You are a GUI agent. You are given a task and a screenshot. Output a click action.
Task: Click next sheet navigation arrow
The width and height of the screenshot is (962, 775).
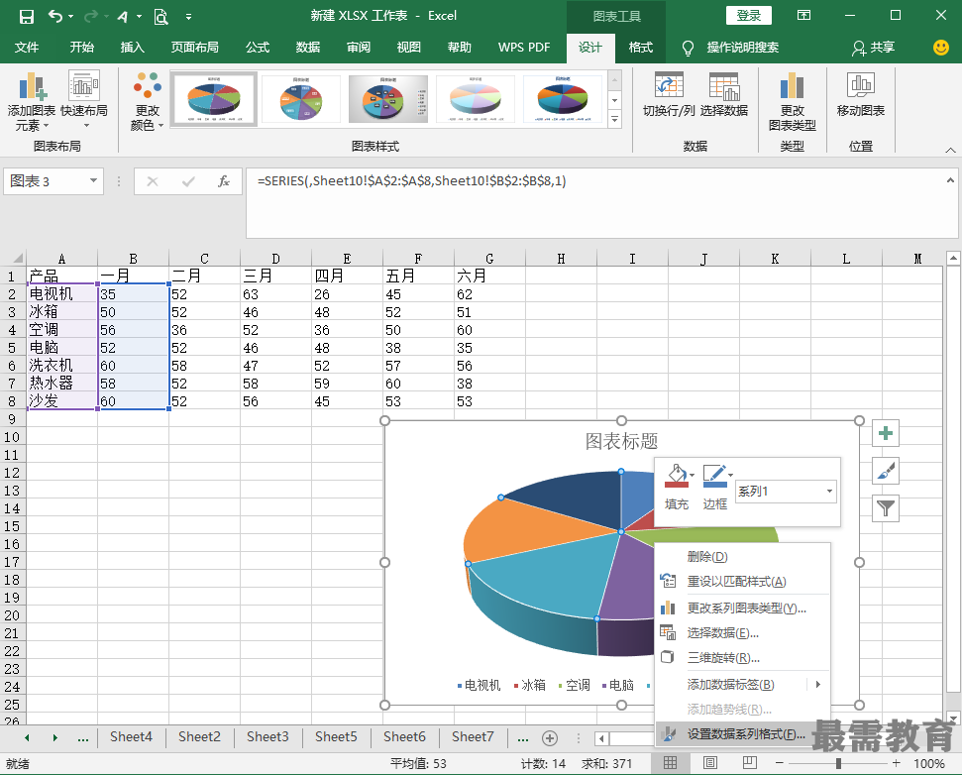coord(55,737)
